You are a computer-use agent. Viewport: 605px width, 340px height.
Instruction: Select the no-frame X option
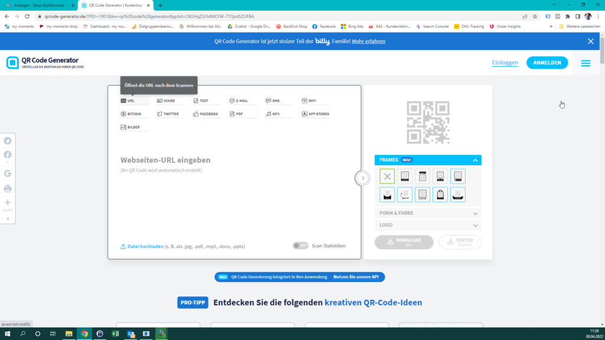[387, 176]
